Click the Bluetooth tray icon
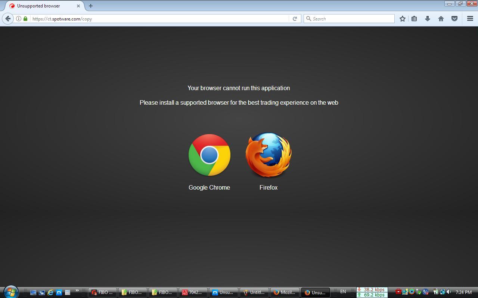Screen dimensions: 478x298 [x=425, y=292]
